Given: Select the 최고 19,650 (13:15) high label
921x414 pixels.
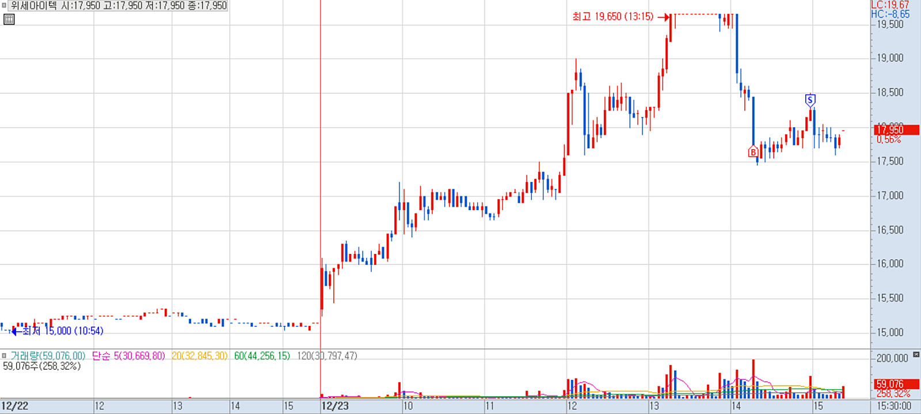Looking at the screenshot, I should click(613, 17).
